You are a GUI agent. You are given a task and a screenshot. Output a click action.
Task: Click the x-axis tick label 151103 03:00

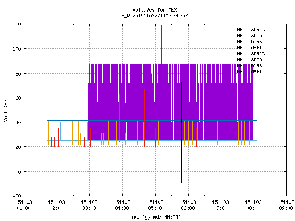tap(89, 205)
